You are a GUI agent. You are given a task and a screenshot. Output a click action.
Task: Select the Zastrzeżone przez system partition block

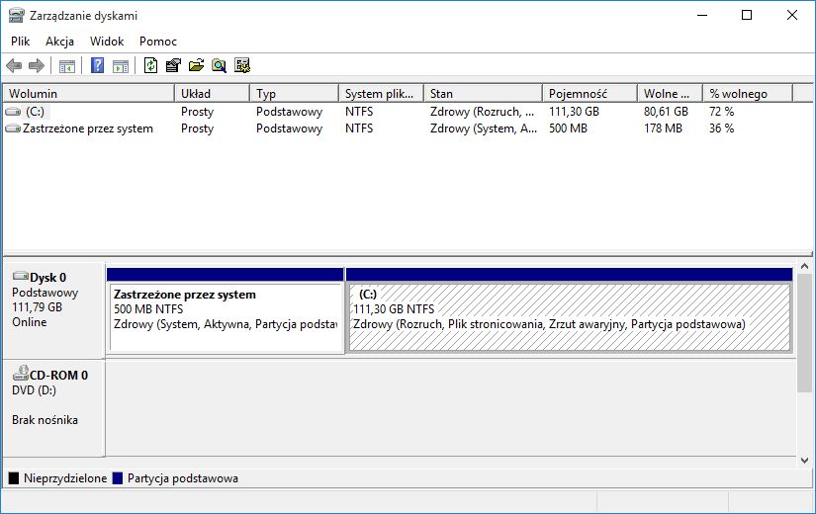(226, 311)
